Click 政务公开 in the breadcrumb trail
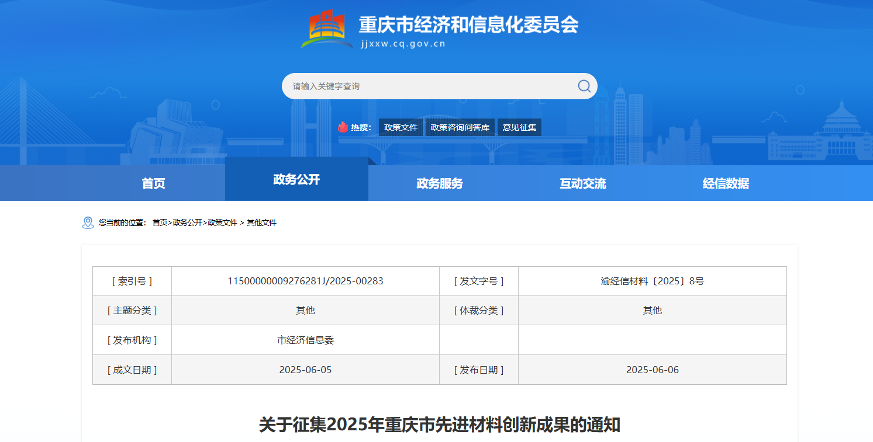Screen dimensions: 873x442 pyautogui.click(x=187, y=223)
